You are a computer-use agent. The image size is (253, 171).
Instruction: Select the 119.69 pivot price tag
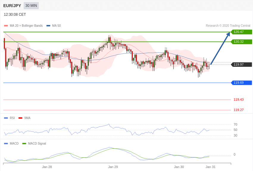(x=241, y=83)
